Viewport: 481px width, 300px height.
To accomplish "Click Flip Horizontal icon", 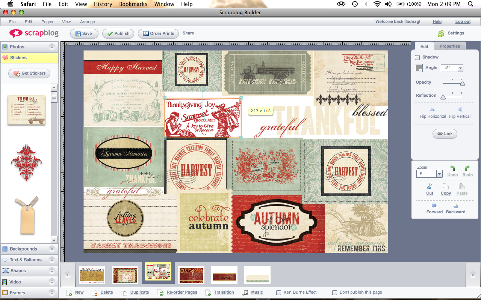I will (432, 109).
